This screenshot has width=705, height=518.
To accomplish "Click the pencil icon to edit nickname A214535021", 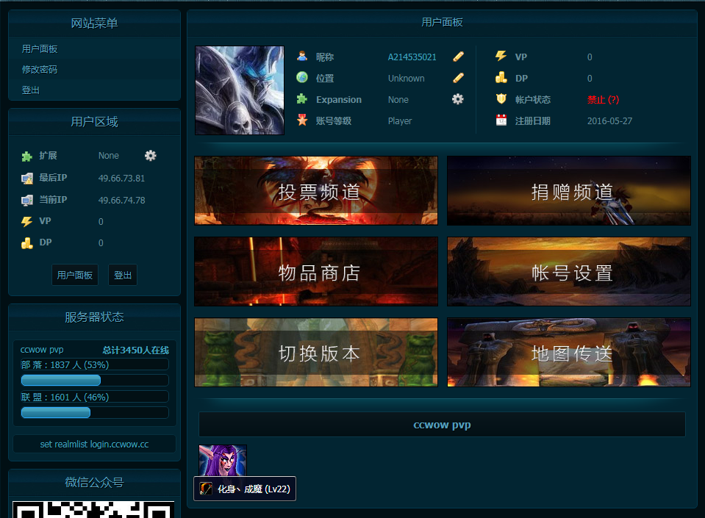I will 458,56.
